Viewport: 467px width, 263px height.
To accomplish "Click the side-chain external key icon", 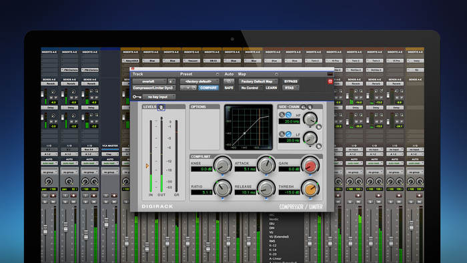I will (x=304, y=107).
